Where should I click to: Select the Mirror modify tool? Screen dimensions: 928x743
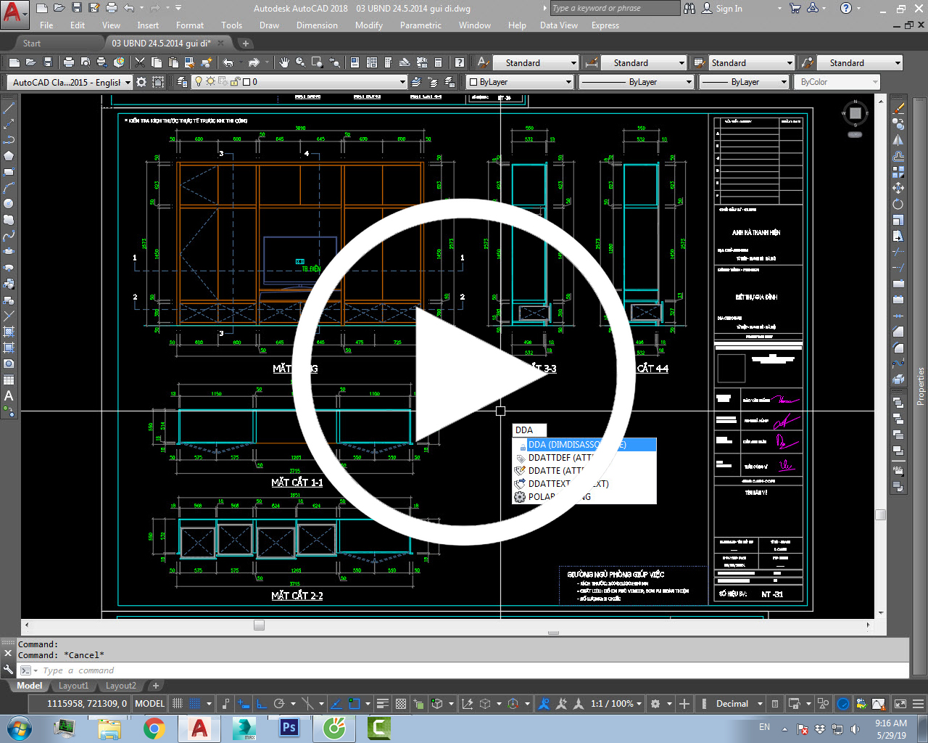click(898, 140)
